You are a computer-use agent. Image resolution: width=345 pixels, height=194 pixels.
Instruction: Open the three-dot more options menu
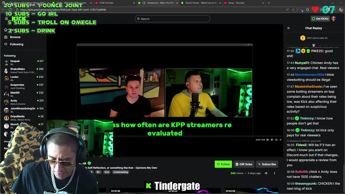pyautogui.click(x=274, y=173)
